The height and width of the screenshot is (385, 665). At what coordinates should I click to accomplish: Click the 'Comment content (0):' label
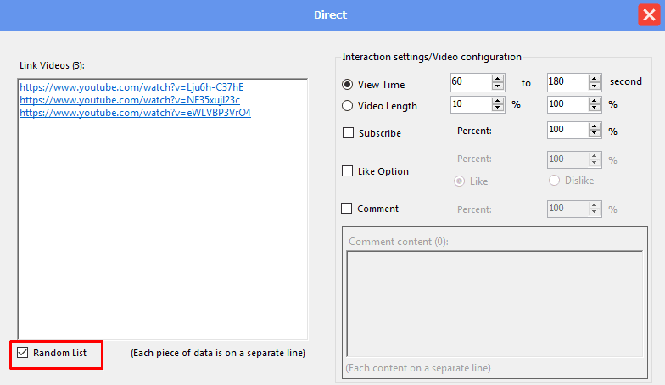coord(399,242)
